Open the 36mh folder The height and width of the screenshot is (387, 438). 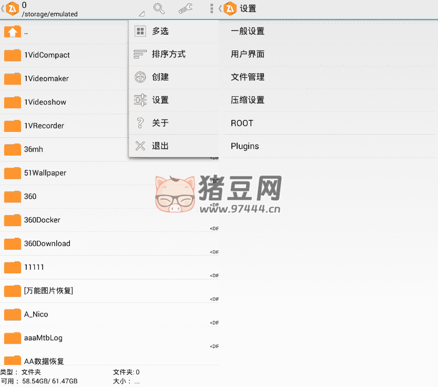pyautogui.click(x=64, y=149)
